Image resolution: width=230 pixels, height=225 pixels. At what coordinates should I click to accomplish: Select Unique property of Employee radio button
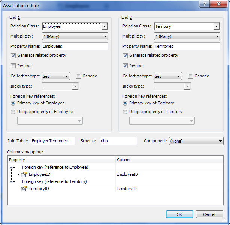coord(13,112)
